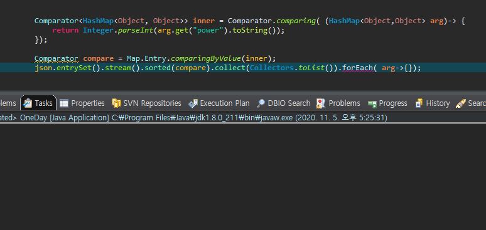Switch to the Execution Plan tab
Image resolution: width=486 pixels, height=230 pixels.
219,103
